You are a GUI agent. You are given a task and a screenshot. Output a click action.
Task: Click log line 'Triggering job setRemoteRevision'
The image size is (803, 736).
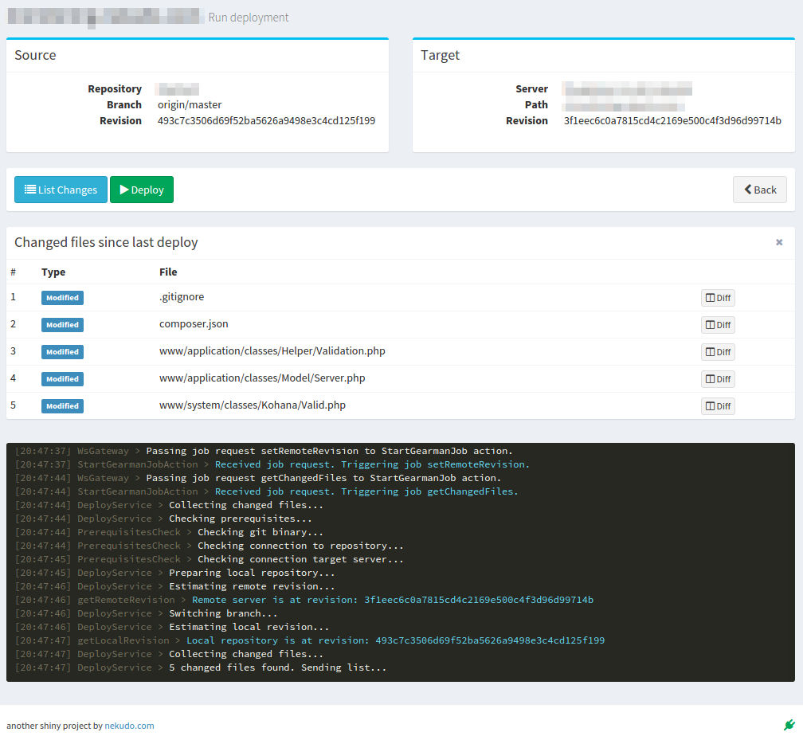[372, 464]
